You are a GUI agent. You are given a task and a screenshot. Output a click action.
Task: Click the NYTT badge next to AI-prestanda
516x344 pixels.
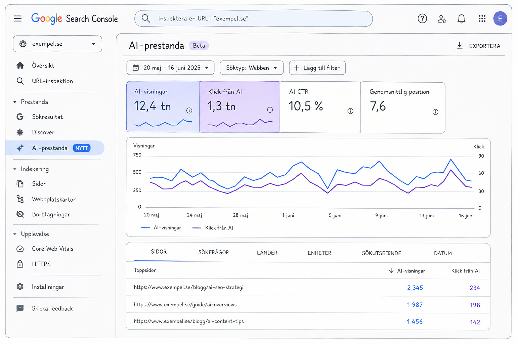[82, 148]
